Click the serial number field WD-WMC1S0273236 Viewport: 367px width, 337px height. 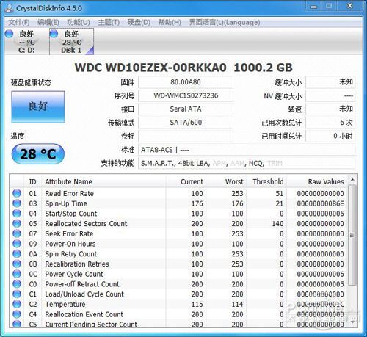pos(186,95)
